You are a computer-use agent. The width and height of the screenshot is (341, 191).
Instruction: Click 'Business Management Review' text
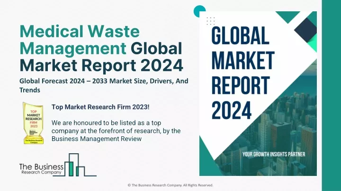pyautogui.click(x=97, y=139)
